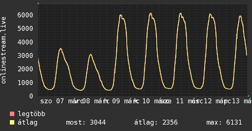Click the 'max: 6131' statistic

point(224,122)
